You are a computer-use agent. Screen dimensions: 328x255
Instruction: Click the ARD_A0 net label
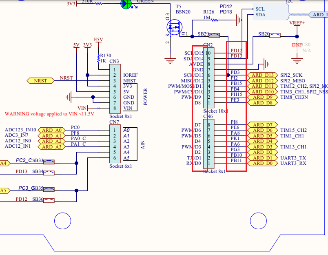coord(51,129)
